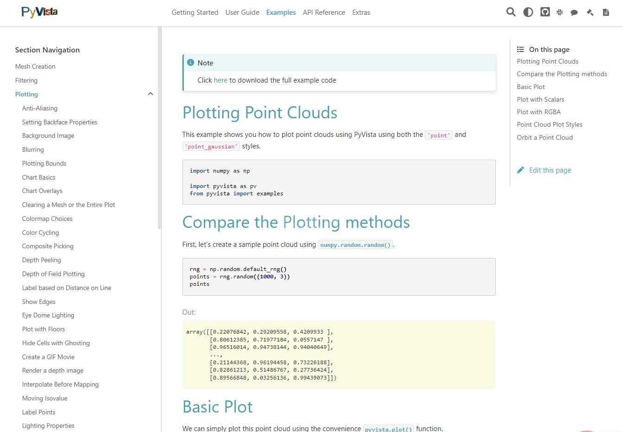The image size is (623, 432).
Task: Click the Basic Plot heading
Action: [x=218, y=407]
